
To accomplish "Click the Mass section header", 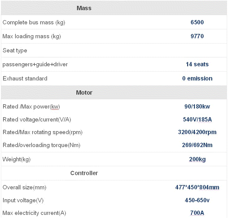I will [x=84, y=8].
